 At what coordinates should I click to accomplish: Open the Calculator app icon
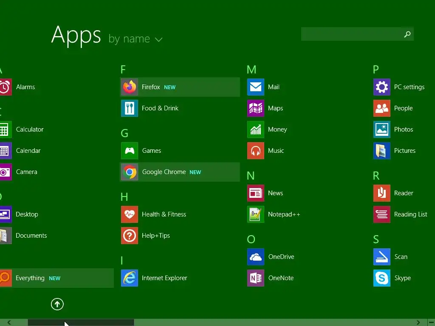click(6, 129)
